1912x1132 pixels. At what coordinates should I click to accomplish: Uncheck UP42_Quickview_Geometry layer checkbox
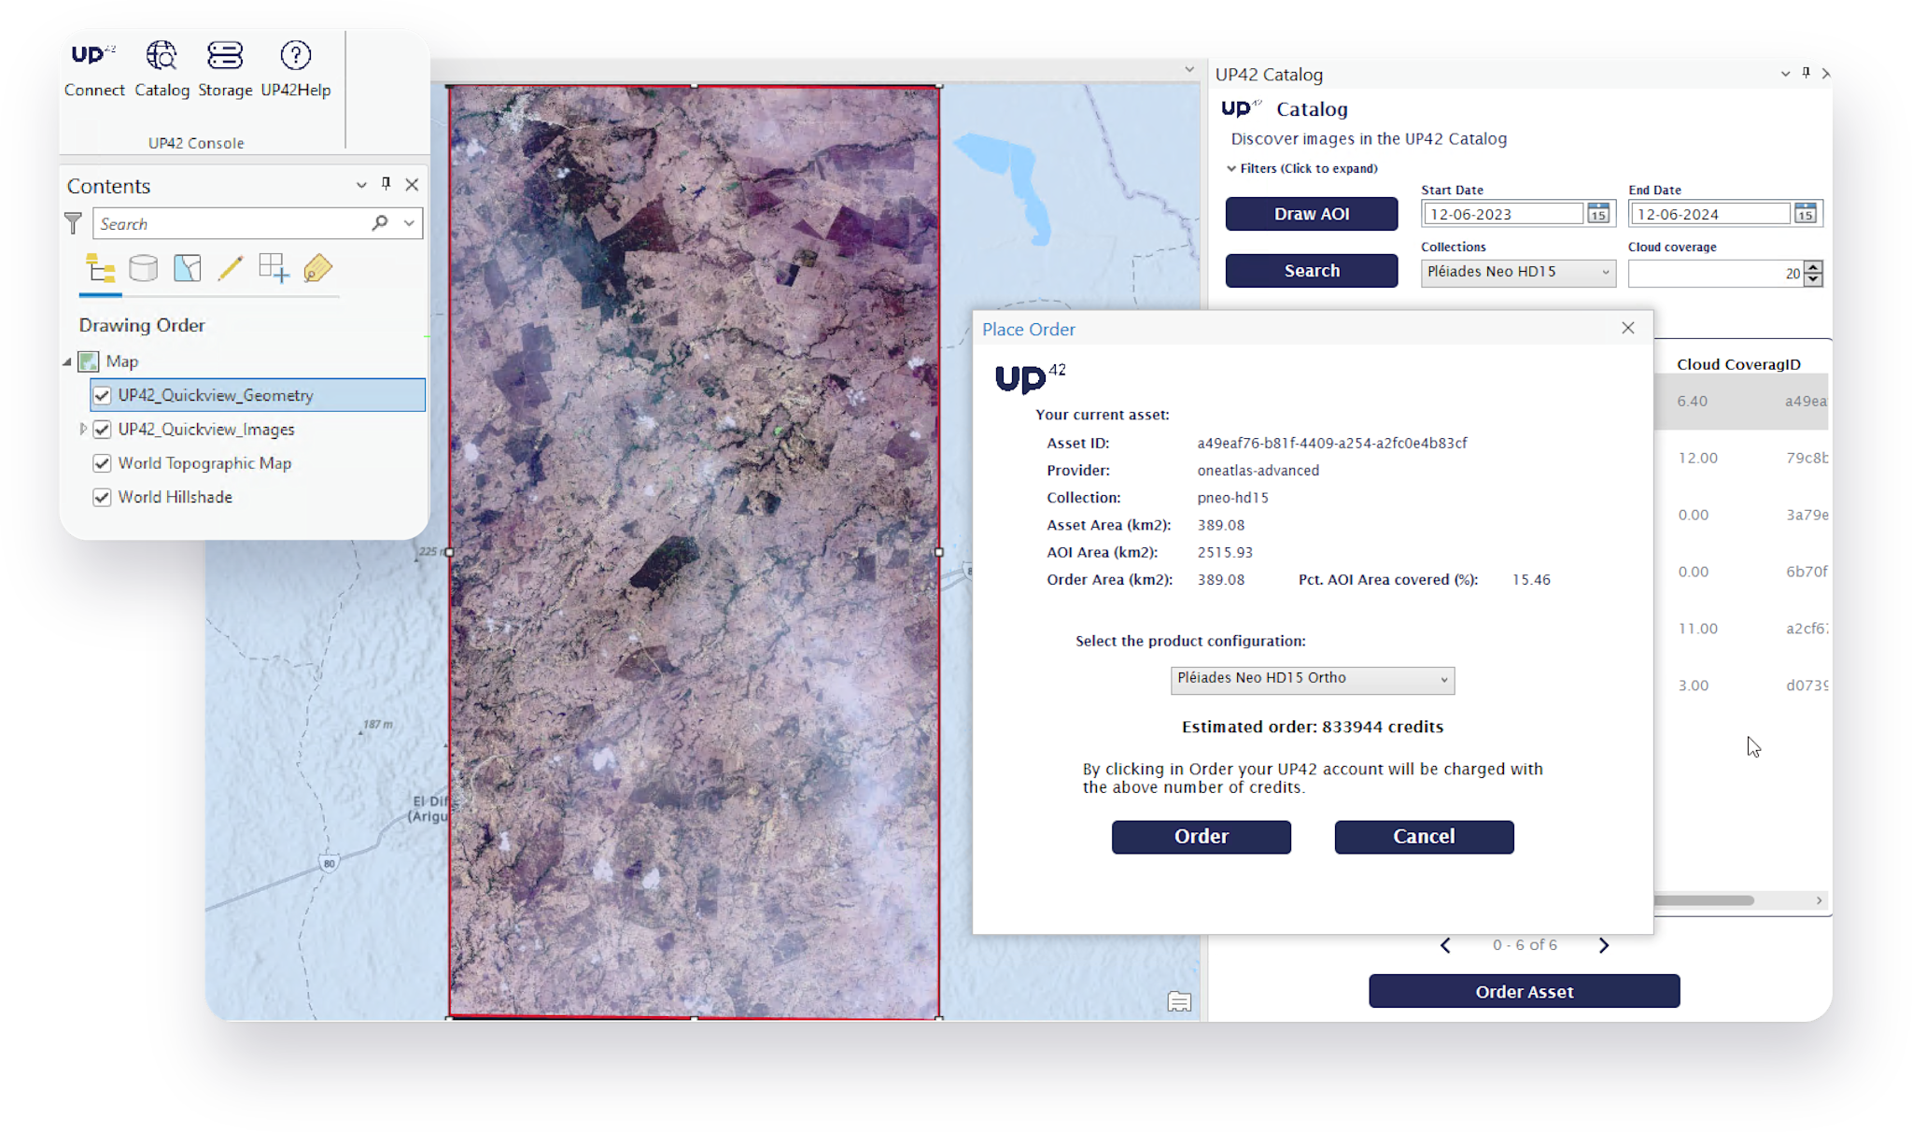(102, 395)
